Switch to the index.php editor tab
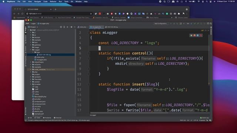The height and width of the screenshot is (133, 237). click(x=83, y=27)
